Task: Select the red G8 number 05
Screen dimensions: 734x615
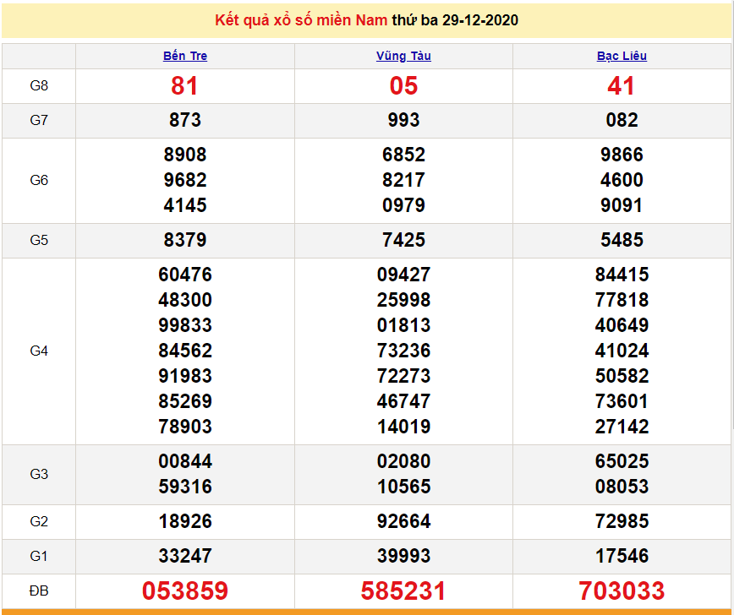Action: (x=403, y=85)
